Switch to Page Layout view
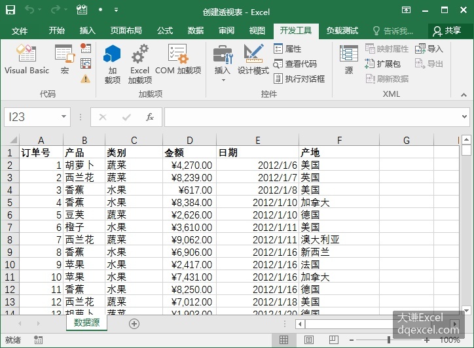474x348 pixels. tap(308, 340)
